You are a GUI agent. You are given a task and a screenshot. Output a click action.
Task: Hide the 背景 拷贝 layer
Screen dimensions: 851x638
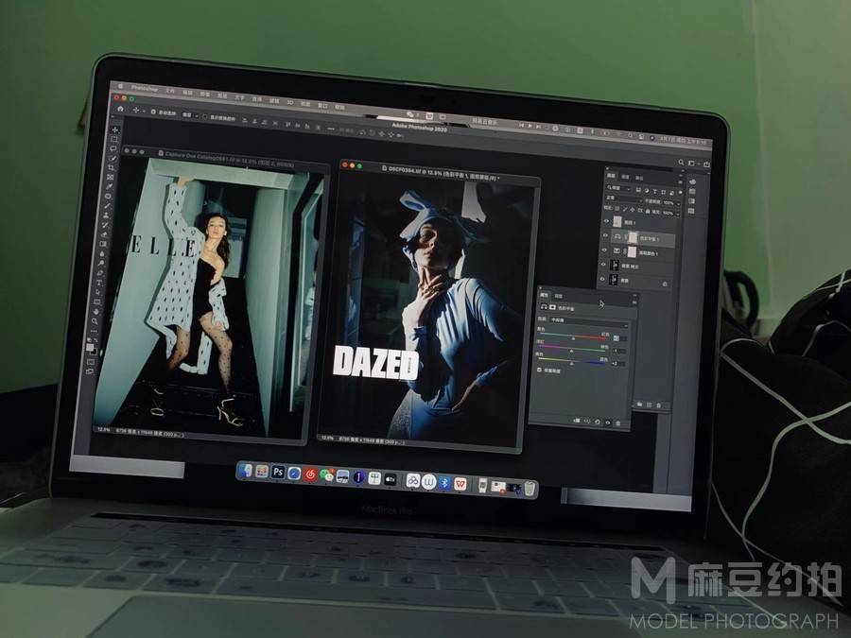(603, 265)
